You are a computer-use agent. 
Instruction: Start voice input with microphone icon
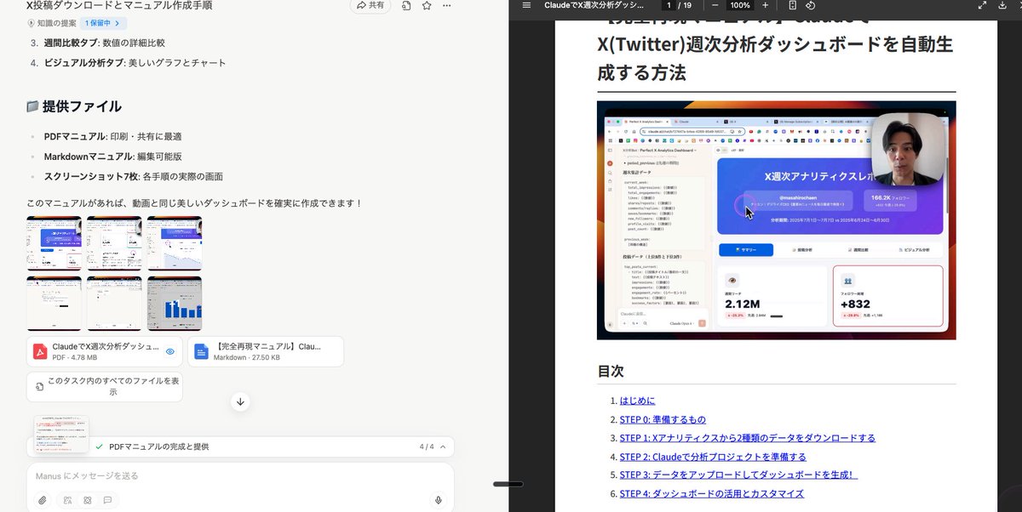tap(438, 500)
